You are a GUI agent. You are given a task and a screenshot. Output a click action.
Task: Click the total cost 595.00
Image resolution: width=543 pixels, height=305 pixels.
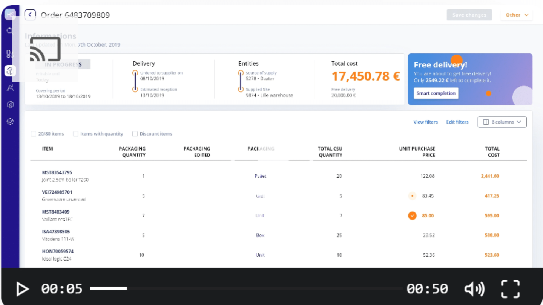coord(492,216)
